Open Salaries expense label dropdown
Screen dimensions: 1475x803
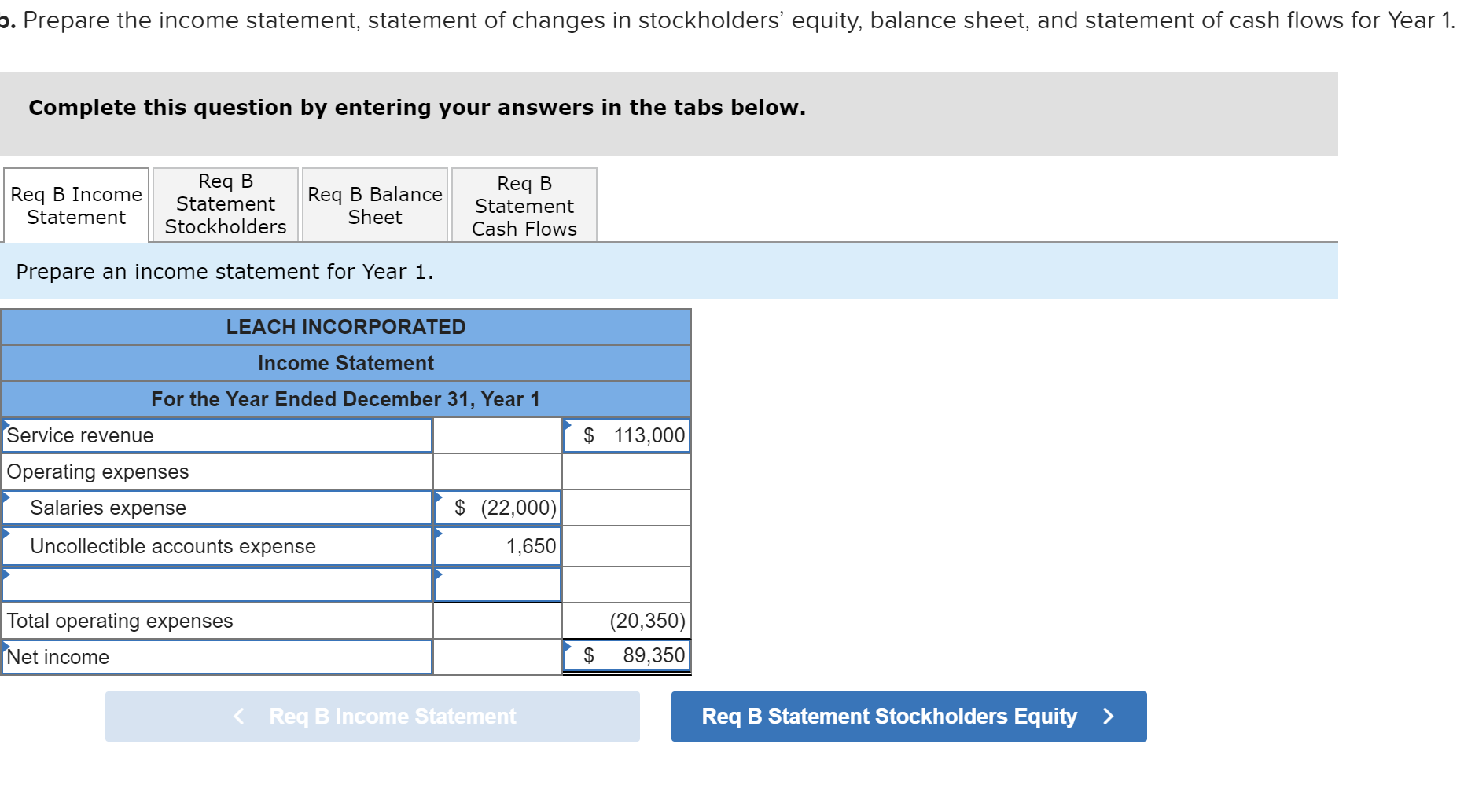[x=217, y=508]
